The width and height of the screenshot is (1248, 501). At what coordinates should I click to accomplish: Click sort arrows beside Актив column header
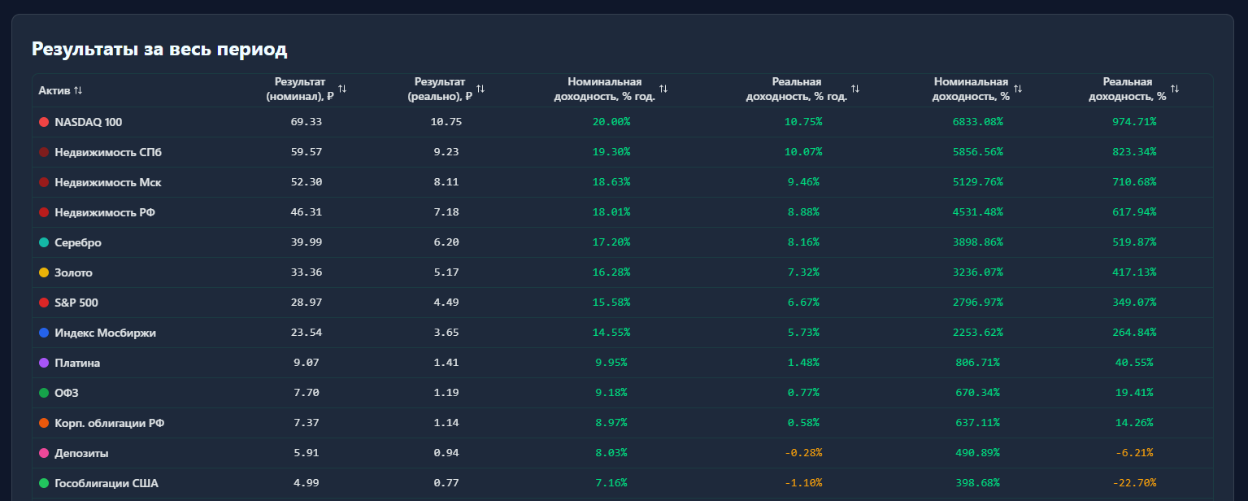coord(78,90)
